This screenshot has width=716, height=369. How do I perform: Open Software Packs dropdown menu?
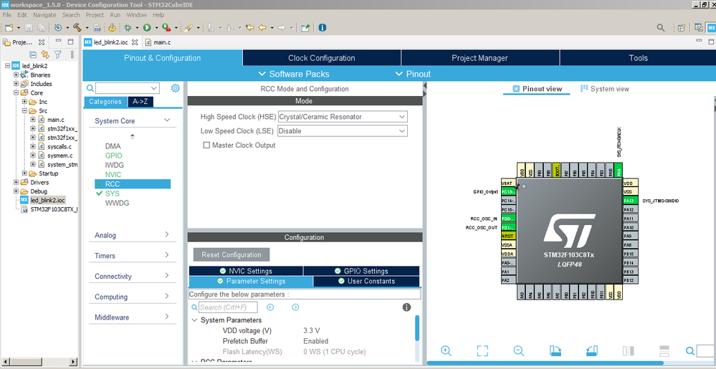pyautogui.click(x=294, y=74)
